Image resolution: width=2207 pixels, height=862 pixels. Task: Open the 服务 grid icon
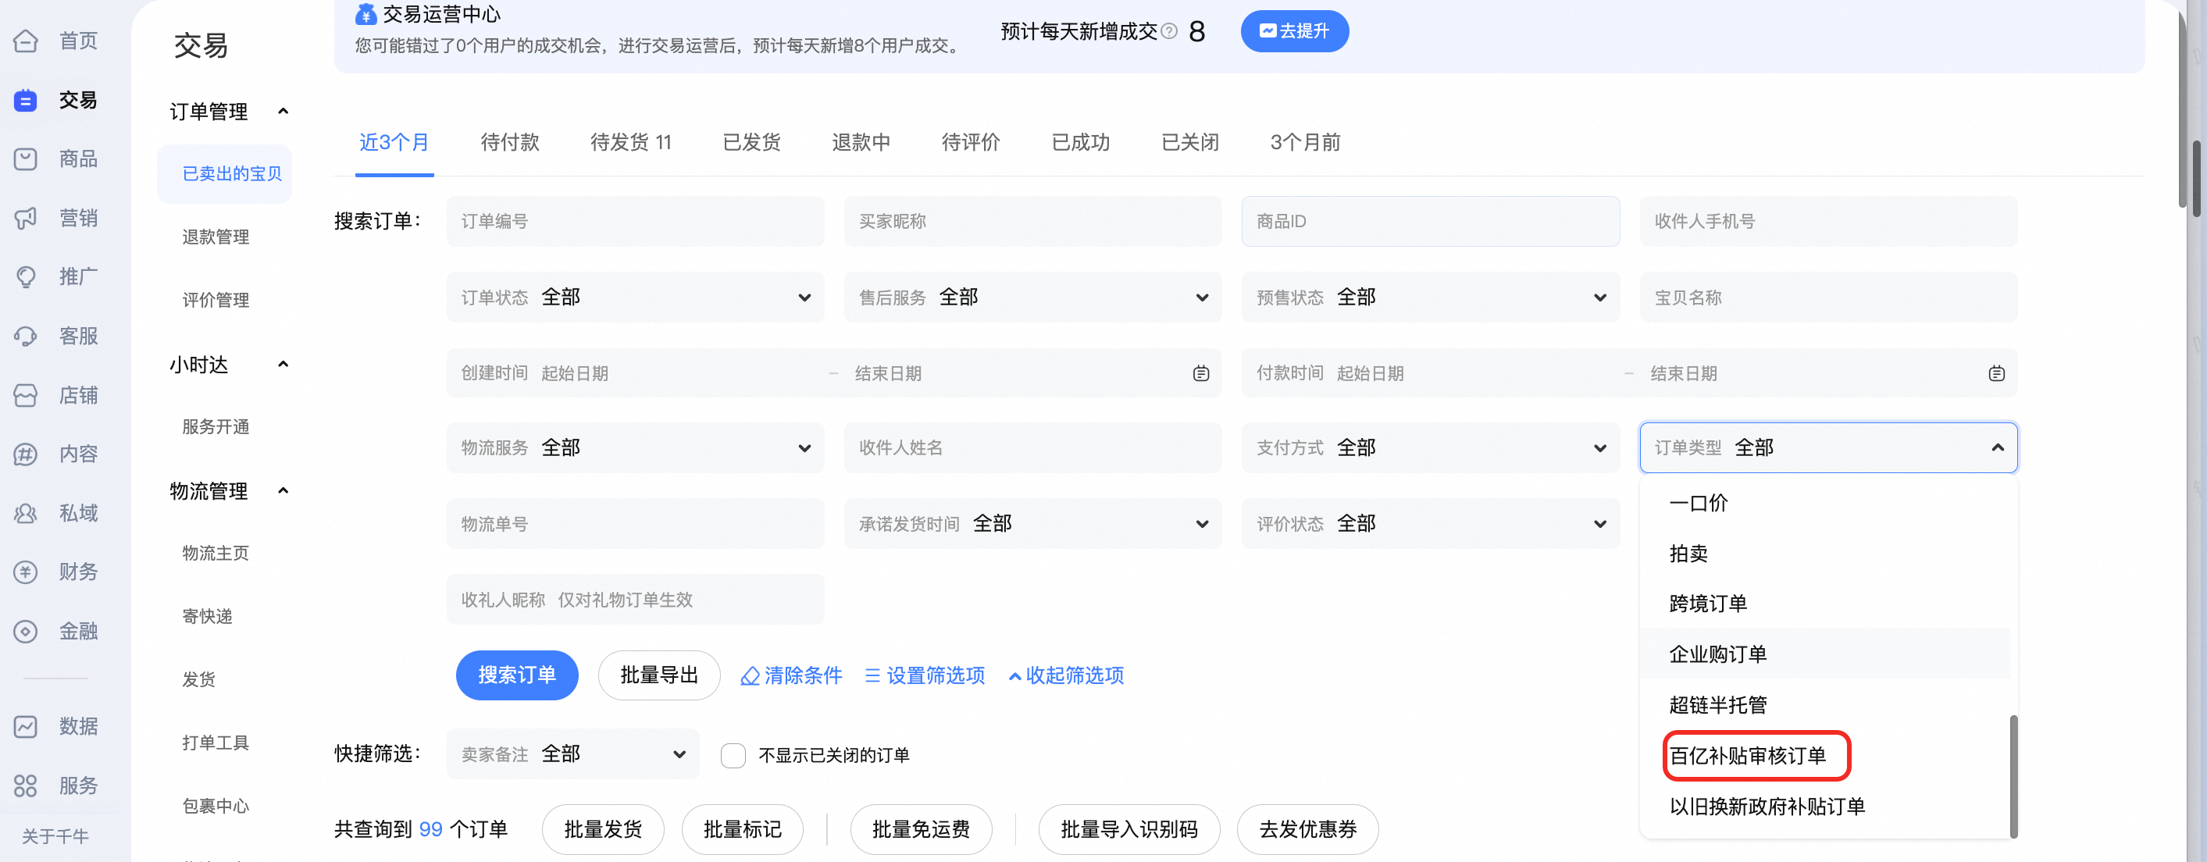(x=26, y=785)
